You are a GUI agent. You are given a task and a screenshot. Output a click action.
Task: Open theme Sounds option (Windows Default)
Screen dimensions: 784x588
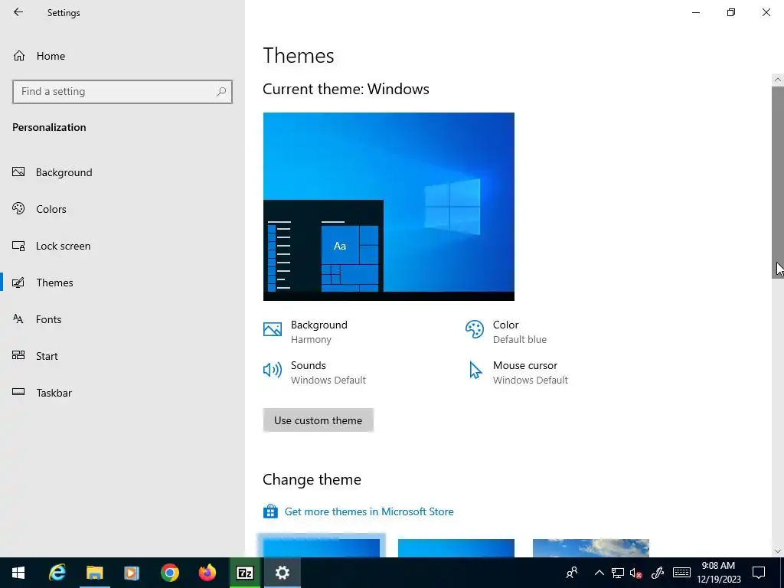(315, 373)
